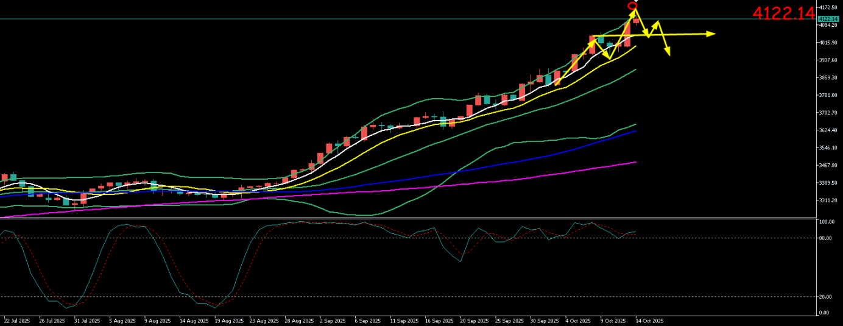Viewport: 843px width, 326px height.
Task: Click the 30 Sep 2025 date label
Action: tap(544, 321)
